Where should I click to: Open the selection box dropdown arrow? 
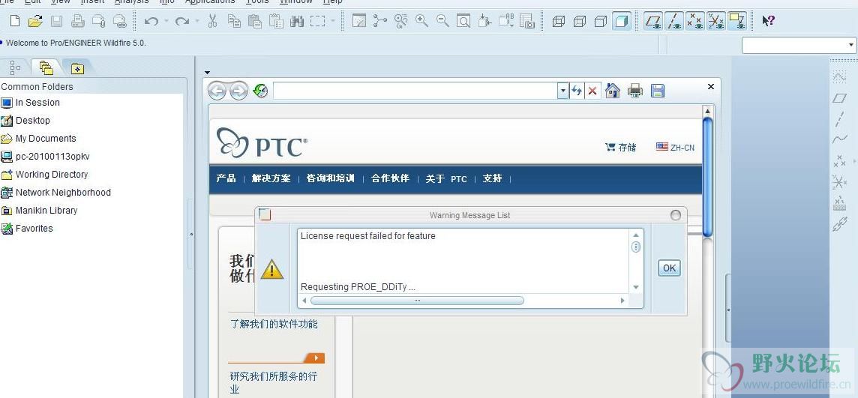333,22
